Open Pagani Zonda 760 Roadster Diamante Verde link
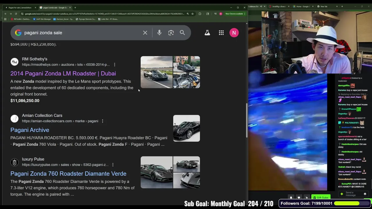This screenshot has width=372, height=209. [68, 174]
